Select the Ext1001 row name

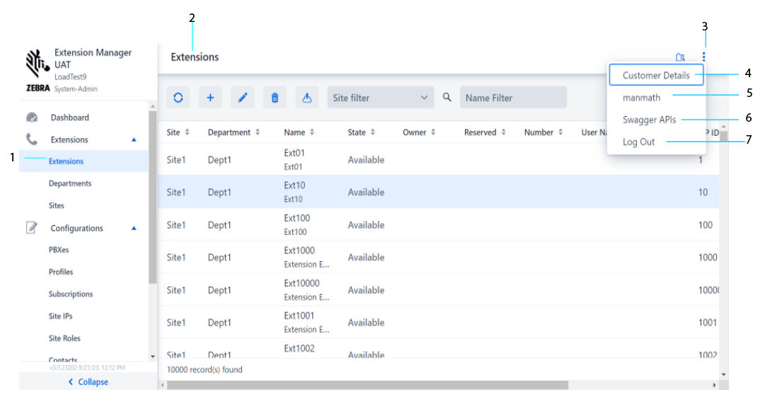pyautogui.click(x=299, y=315)
